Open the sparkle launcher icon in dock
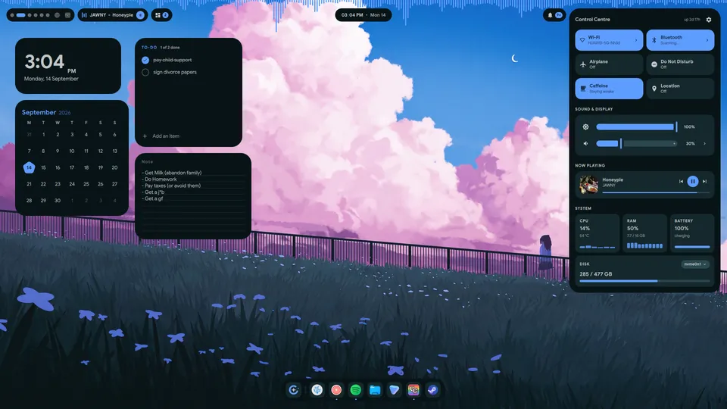The height and width of the screenshot is (409, 727). coord(294,390)
